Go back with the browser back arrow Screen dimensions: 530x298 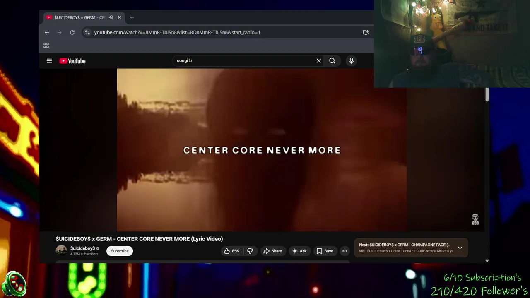[x=47, y=32]
